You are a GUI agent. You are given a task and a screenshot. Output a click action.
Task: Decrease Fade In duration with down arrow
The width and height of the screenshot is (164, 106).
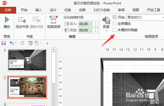tap(95, 25)
